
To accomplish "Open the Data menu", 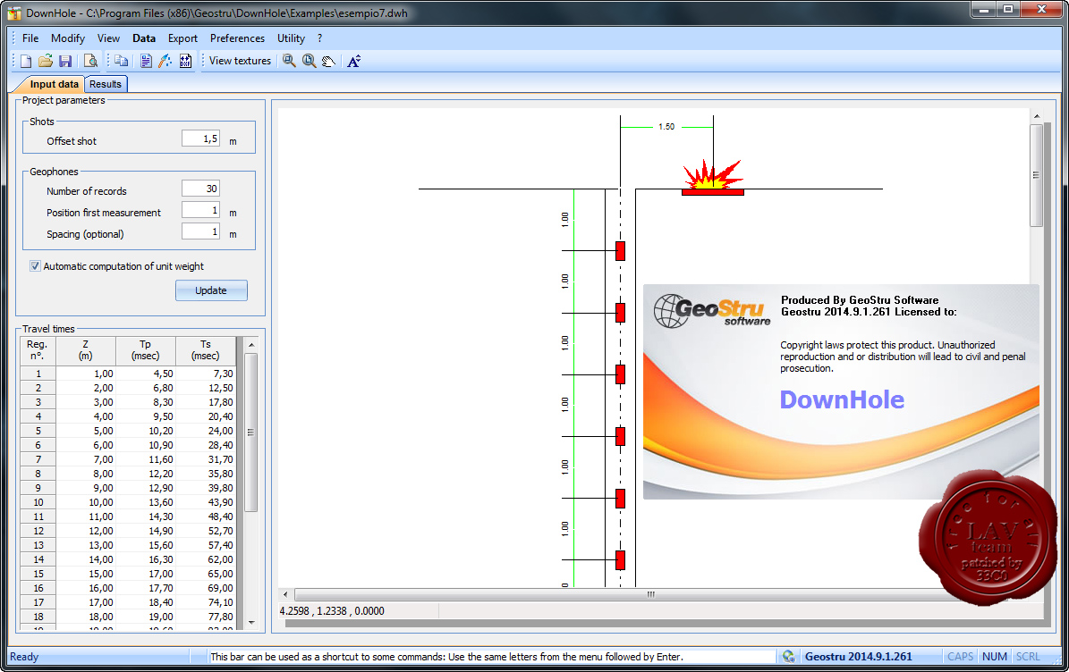I will pos(144,38).
